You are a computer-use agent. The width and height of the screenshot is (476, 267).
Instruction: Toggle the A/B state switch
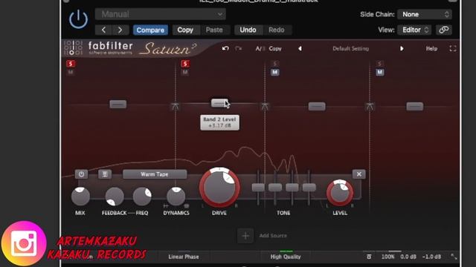point(260,48)
